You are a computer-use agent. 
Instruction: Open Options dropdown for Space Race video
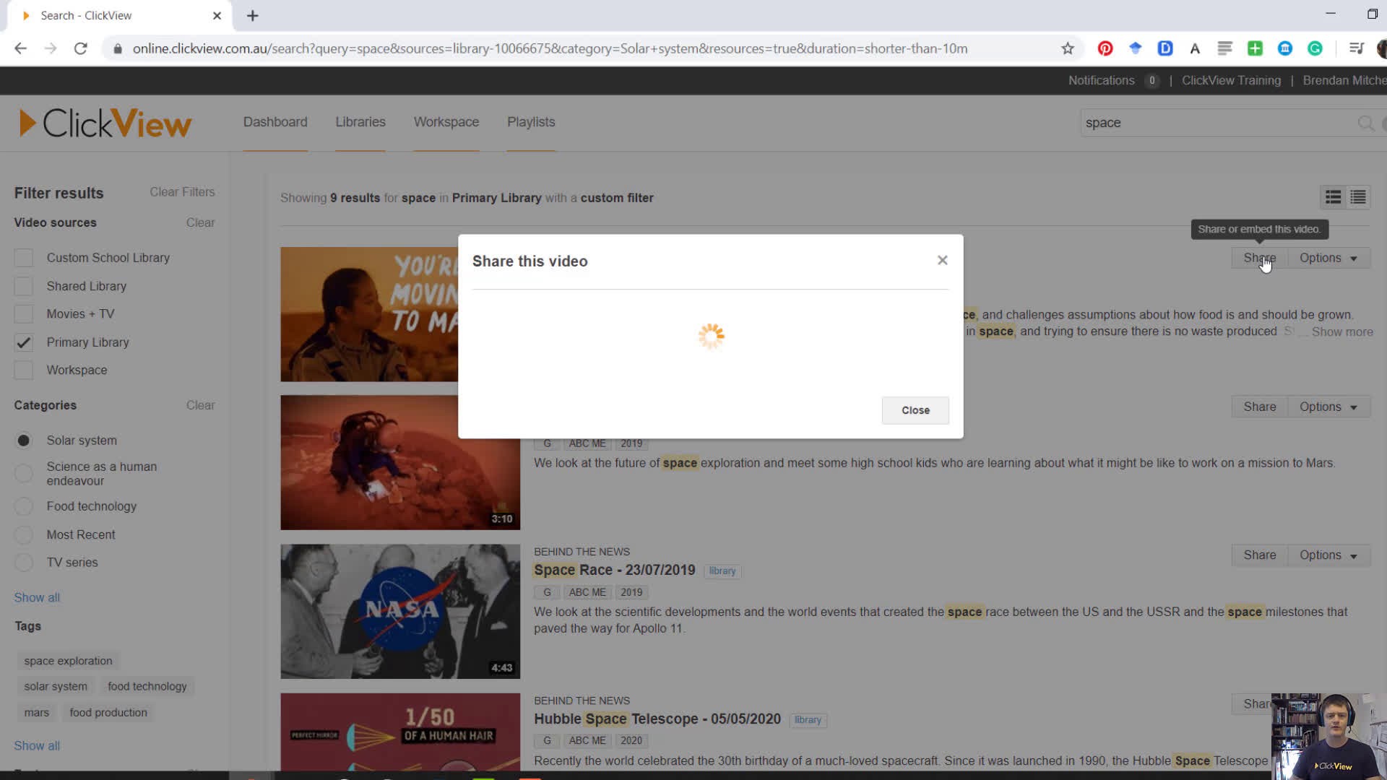click(x=1328, y=555)
